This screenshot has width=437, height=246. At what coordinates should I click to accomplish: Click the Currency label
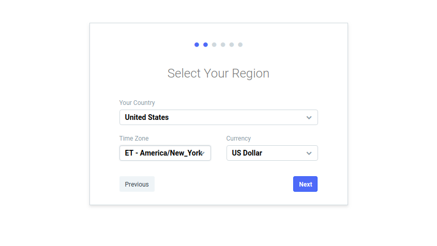pos(238,139)
